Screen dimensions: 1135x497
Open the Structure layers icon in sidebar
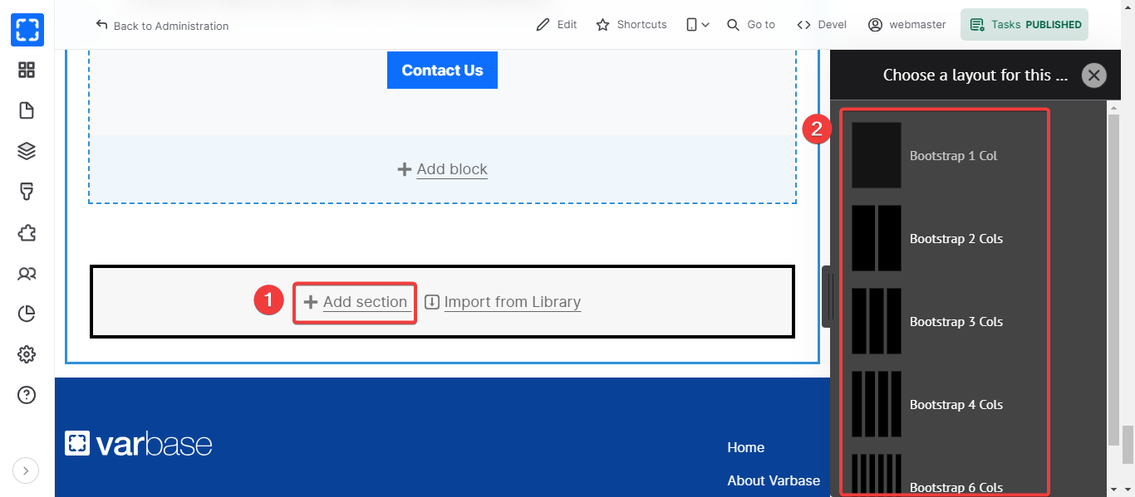[27, 151]
